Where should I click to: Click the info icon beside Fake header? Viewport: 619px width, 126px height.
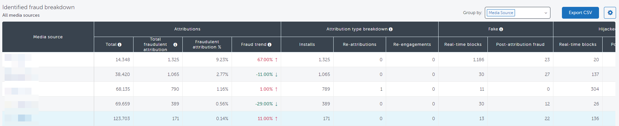[501, 29]
